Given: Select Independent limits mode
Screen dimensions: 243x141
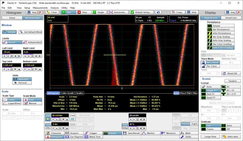Looking at the screenshot, I should 32,42.
